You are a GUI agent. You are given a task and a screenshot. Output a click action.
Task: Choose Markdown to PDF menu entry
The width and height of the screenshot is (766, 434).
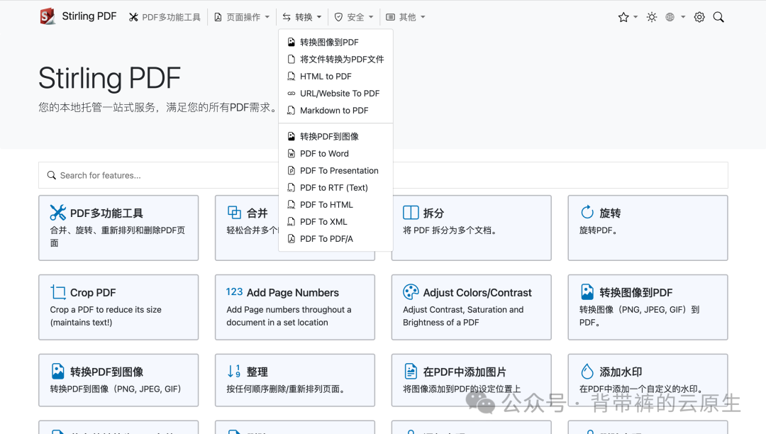(x=335, y=111)
